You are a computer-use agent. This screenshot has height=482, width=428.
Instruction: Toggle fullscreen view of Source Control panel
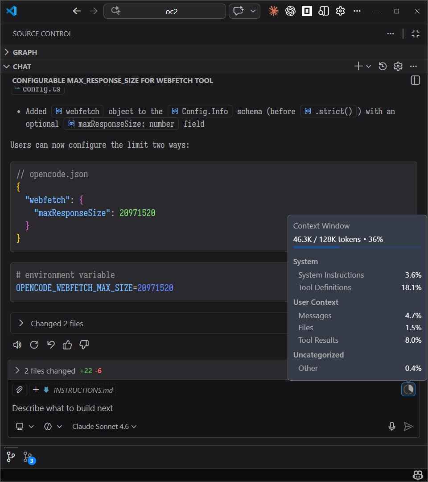[x=416, y=33]
